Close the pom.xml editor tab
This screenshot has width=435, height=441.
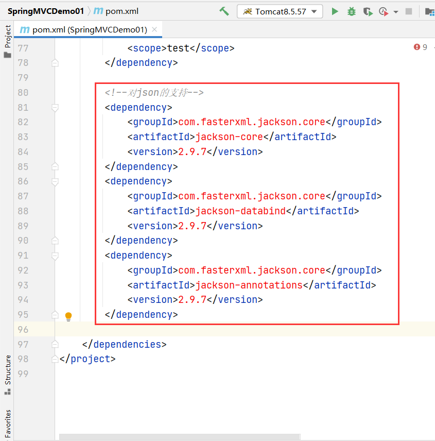(154, 29)
